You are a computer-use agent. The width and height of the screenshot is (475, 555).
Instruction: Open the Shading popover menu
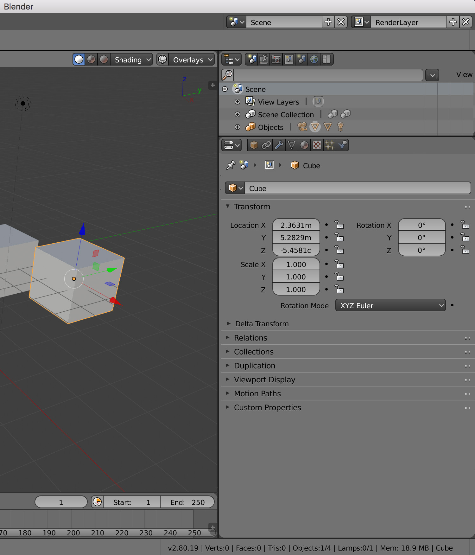point(132,60)
